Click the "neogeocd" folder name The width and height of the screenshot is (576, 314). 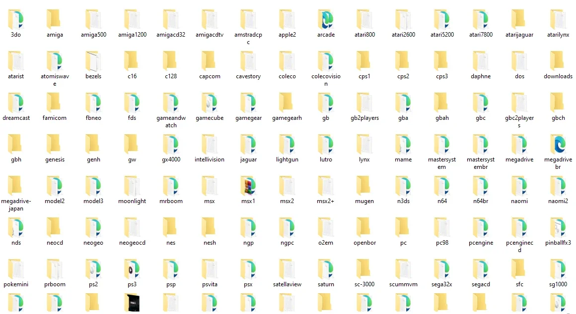coord(132,243)
